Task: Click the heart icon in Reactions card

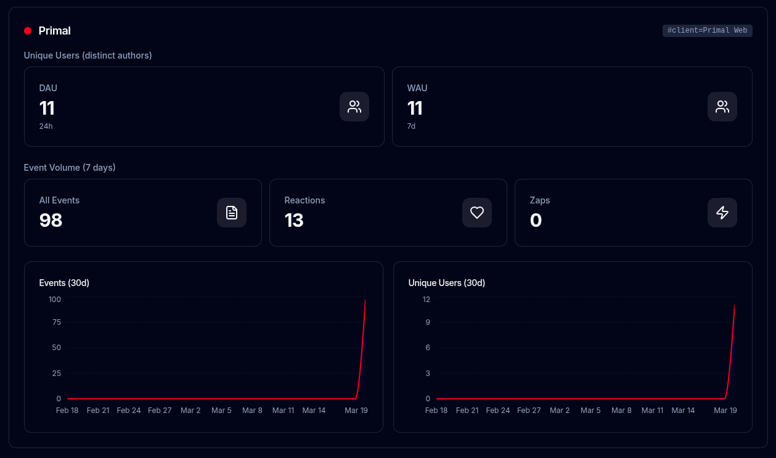Action: (x=477, y=213)
